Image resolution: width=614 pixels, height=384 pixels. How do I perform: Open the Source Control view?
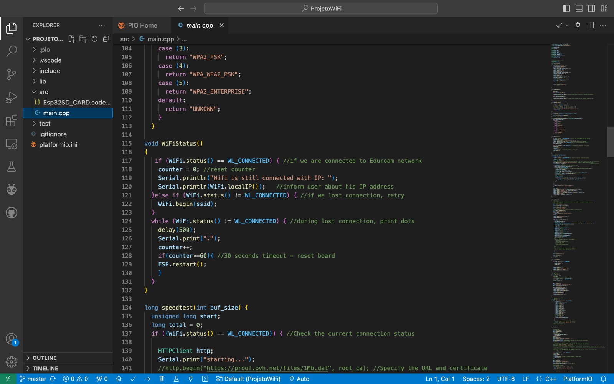click(12, 74)
